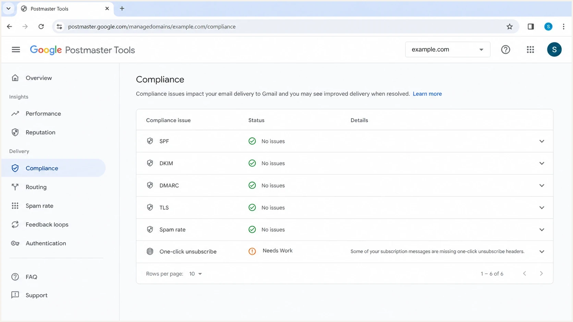The height and width of the screenshot is (322, 573).
Task: Go to the next table page
Action: pos(541,273)
